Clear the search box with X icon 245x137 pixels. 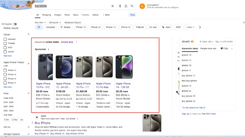(112, 6)
